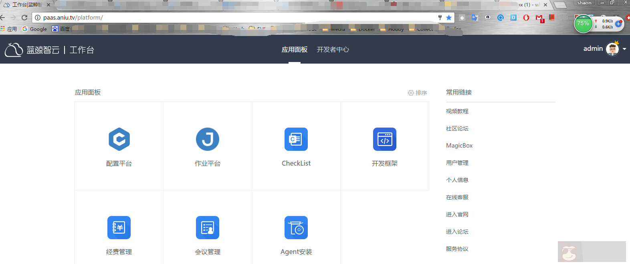The height and width of the screenshot is (264, 630).
Task: Open the Gmail extension icon
Action: (539, 18)
